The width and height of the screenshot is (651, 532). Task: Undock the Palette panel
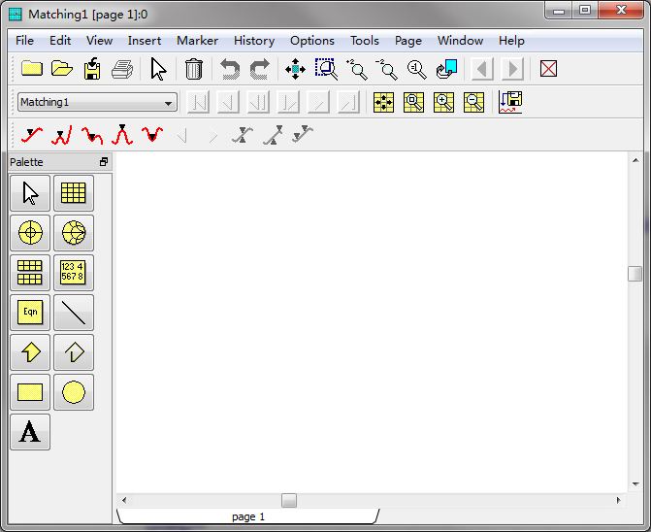[x=104, y=162]
